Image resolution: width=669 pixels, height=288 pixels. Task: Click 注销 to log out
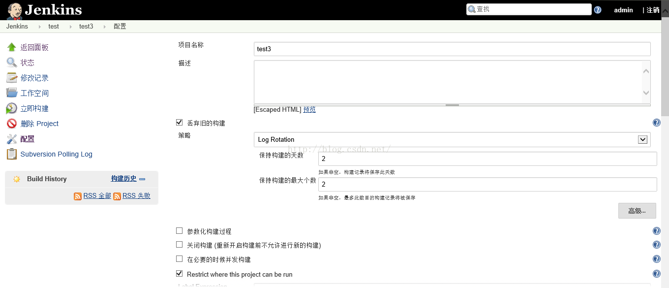click(653, 10)
